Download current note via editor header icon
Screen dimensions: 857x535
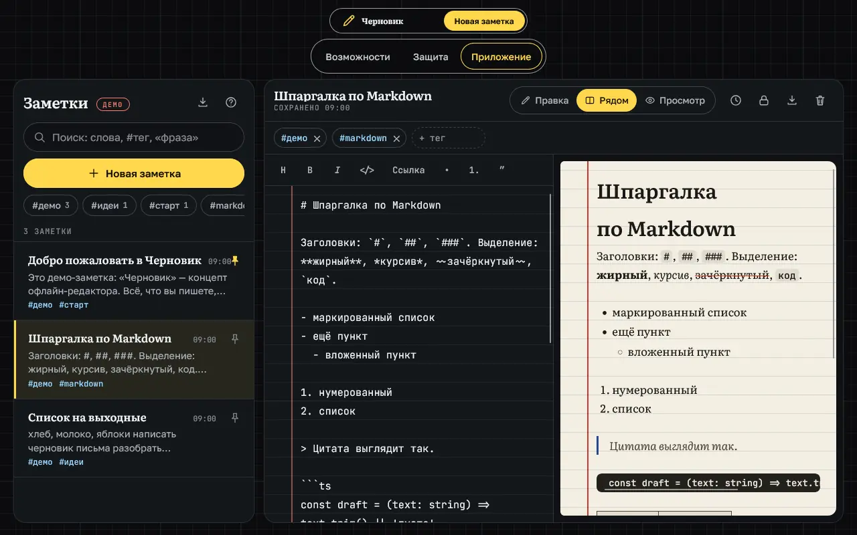coord(791,100)
